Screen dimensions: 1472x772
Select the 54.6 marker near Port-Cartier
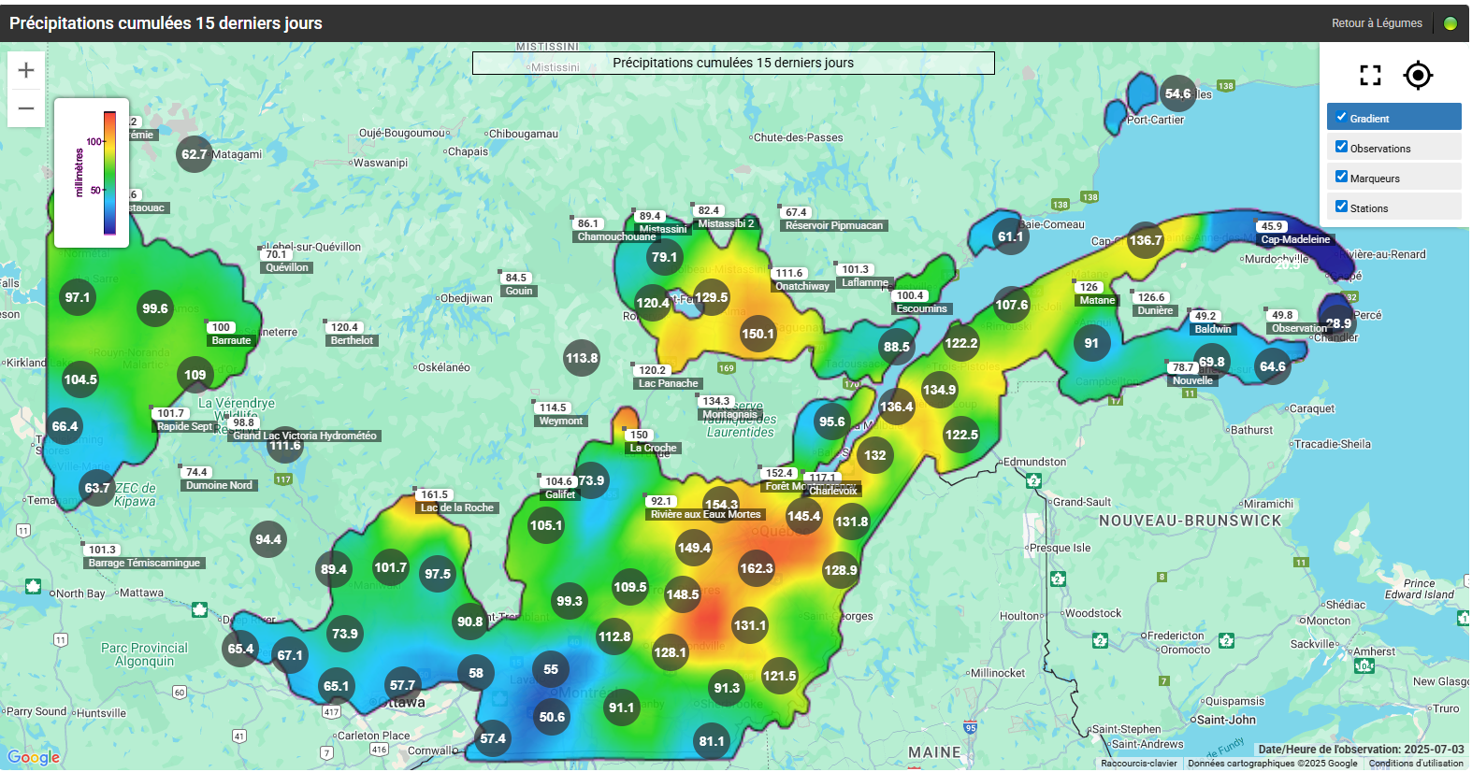(1177, 93)
